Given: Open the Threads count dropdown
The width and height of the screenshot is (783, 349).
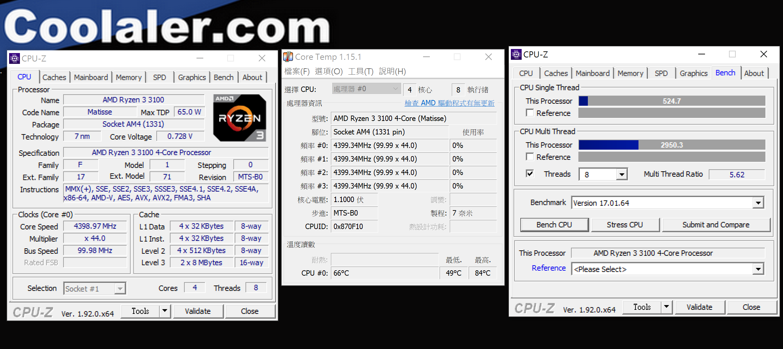Looking at the screenshot, I should pyautogui.click(x=622, y=174).
